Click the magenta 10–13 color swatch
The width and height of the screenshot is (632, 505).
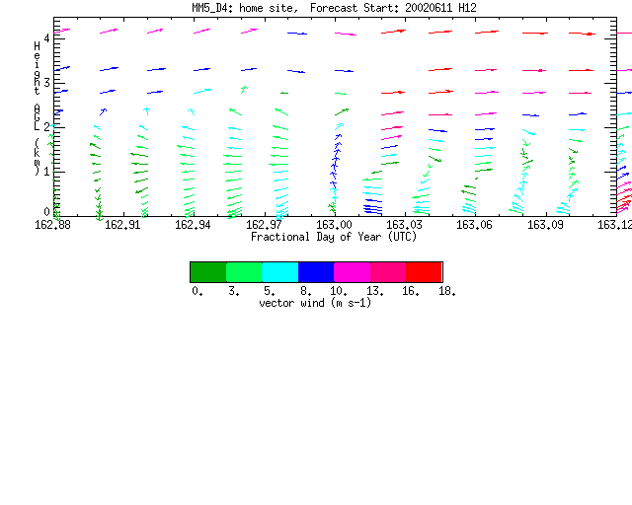(353, 272)
